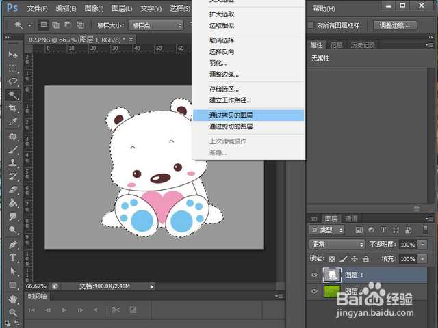Select the Clone Stamp tool
The width and height of the screenshot is (438, 328).
pyautogui.click(x=13, y=163)
